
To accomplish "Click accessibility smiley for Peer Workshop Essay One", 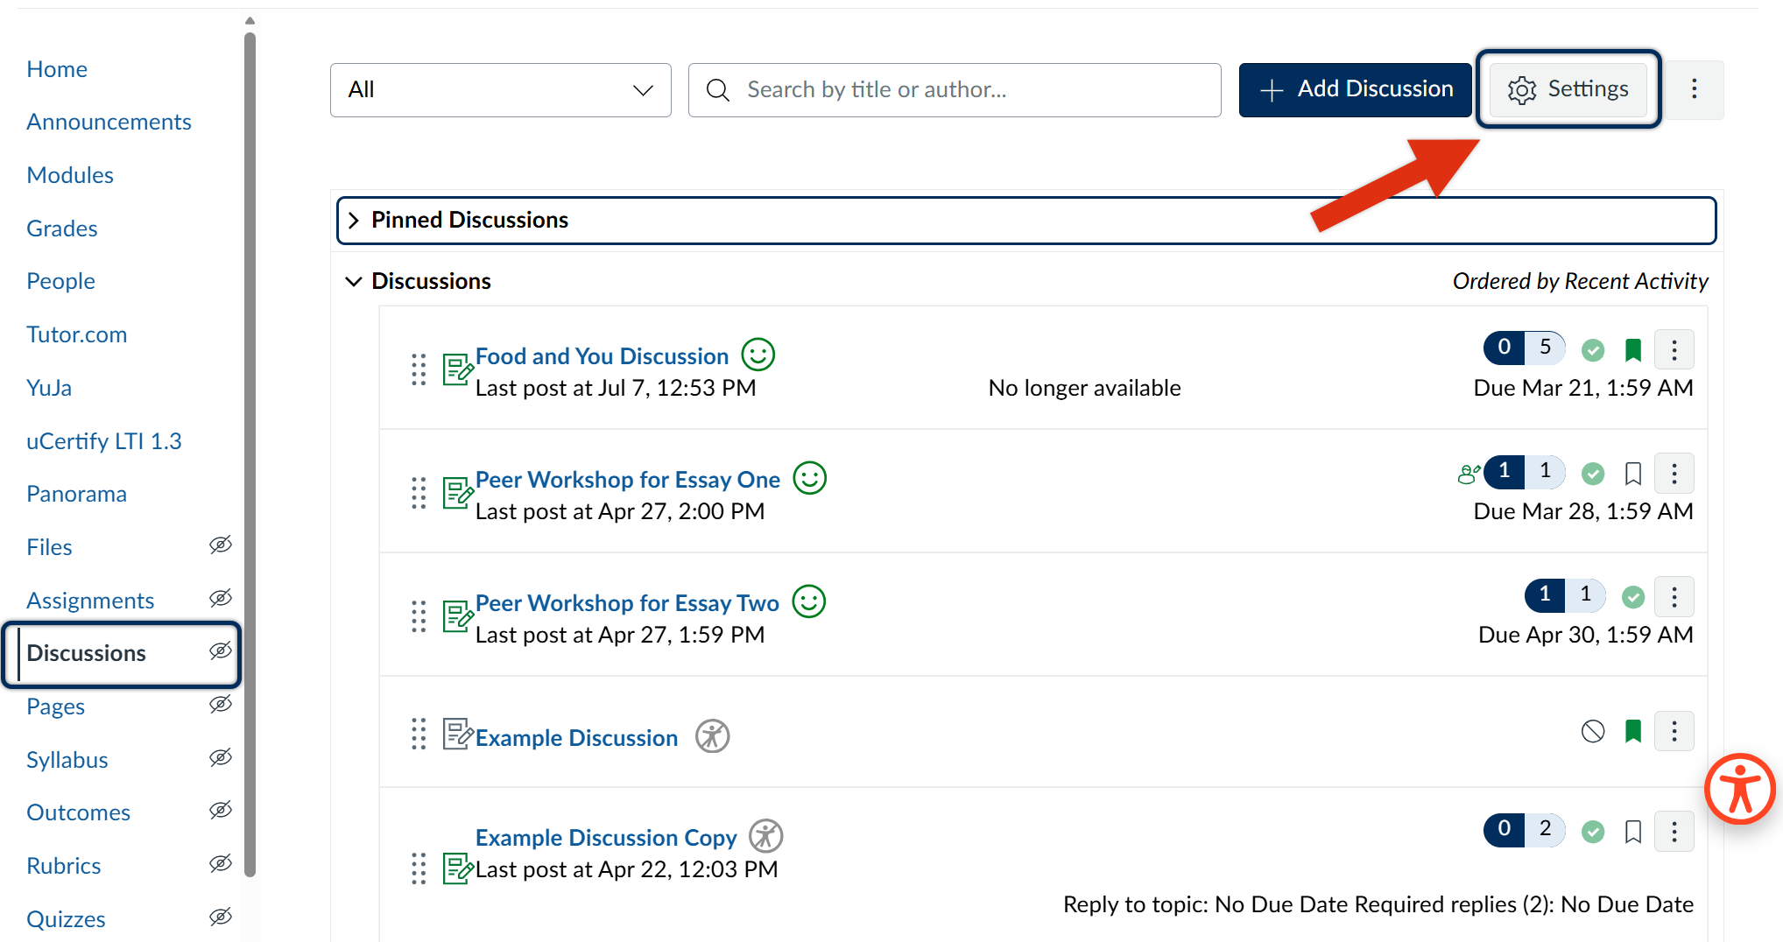I will click(810, 478).
